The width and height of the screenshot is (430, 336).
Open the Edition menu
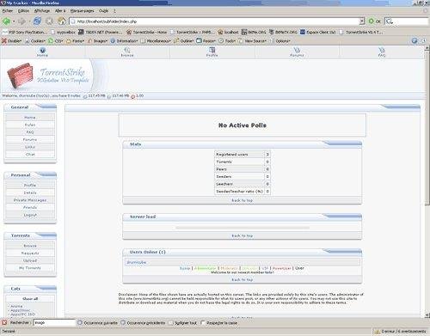pos(23,11)
